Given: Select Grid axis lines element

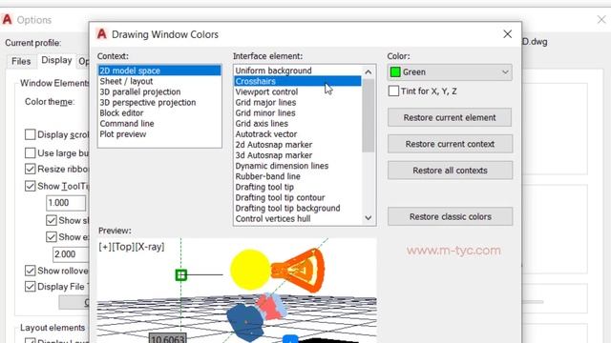Looking at the screenshot, I should tap(298, 123).
